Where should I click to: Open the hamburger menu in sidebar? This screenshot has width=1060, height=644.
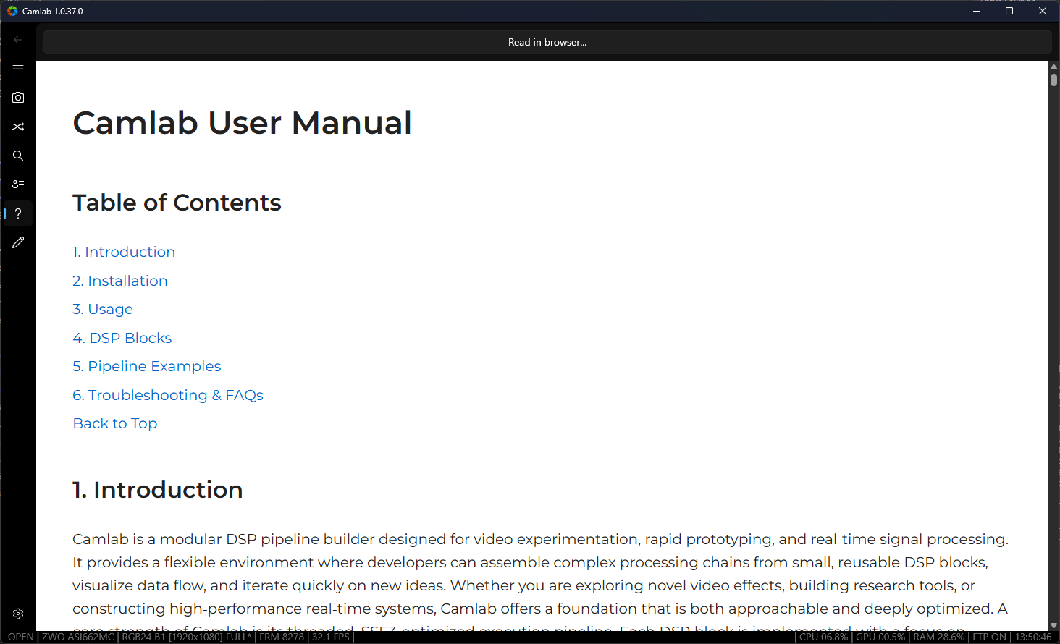tap(18, 69)
